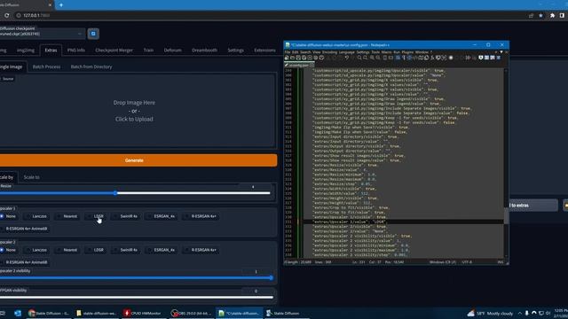Toggle the Word Wrap icon in Notepad++ toolbar
The height and width of the screenshot is (319, 568).
point(398,58)
